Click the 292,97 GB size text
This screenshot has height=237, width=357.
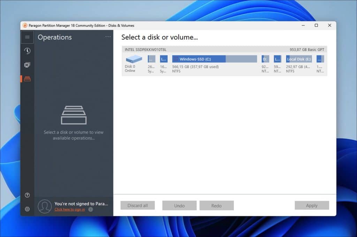point(298,67)
